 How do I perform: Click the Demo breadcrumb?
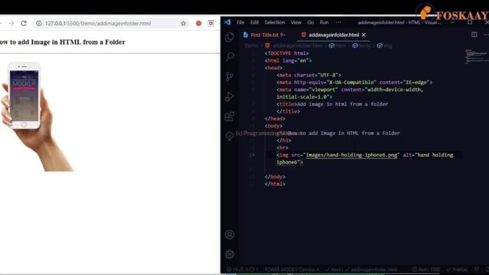click(252, 46)
